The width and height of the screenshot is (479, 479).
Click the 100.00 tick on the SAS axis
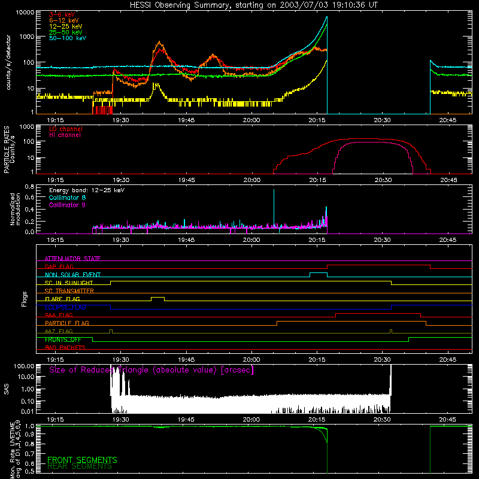[24, 366]
